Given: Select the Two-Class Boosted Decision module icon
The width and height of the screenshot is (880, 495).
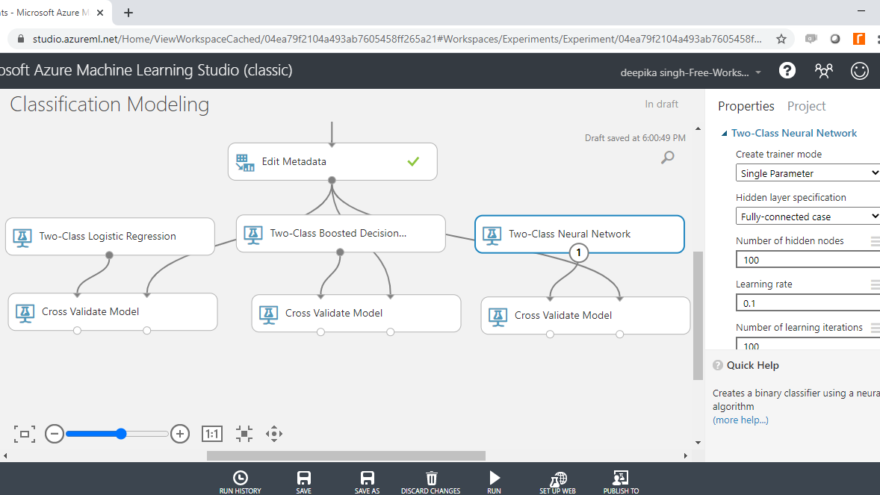Looking at the screenshot, I should [253, 234].
